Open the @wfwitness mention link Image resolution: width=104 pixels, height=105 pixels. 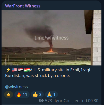click(x=16, y=87)
